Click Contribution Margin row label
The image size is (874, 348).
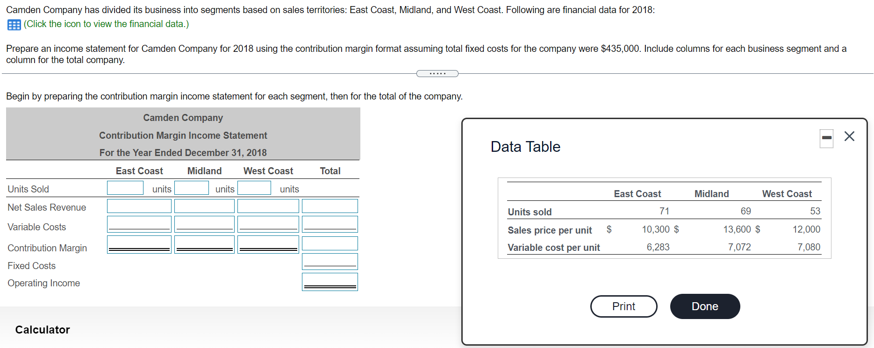click(47, 248)
